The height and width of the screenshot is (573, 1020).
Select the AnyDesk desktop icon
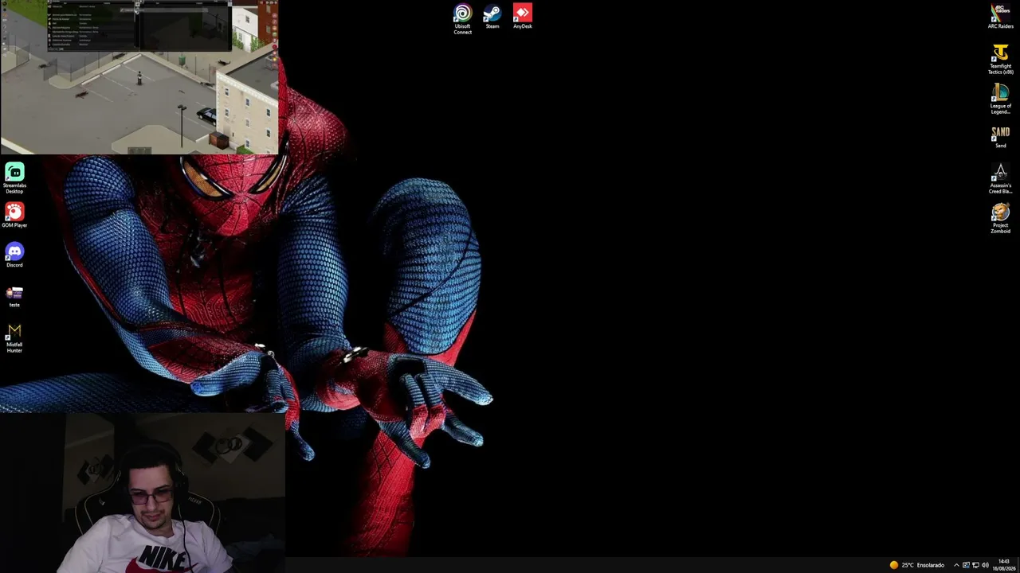point(522,17)
